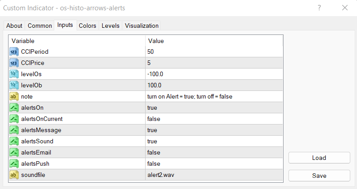Toggle the alertsOnCurrent false value
The image size is (357, 189).
click(154, 119)
